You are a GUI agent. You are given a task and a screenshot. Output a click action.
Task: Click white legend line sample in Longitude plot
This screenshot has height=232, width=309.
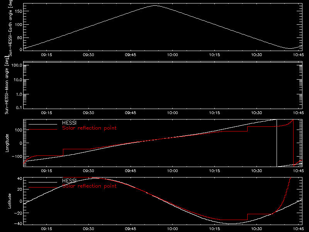pos(43,124)
